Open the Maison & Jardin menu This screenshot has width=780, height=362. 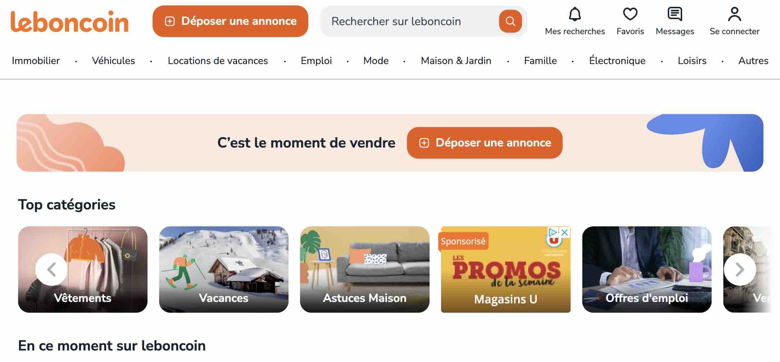tap(456, 60)
